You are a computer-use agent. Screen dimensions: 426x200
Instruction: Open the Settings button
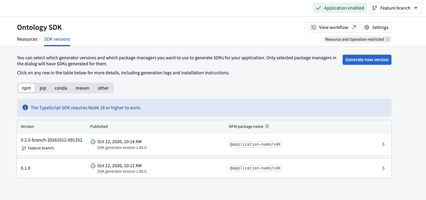(x=376, y=27)
